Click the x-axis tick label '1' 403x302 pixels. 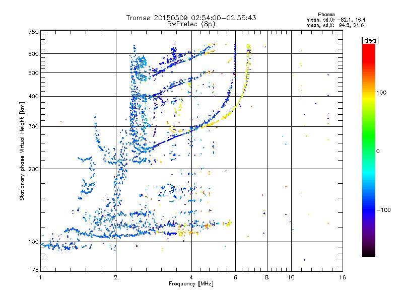pyautogui.click(x=40, y=277)
